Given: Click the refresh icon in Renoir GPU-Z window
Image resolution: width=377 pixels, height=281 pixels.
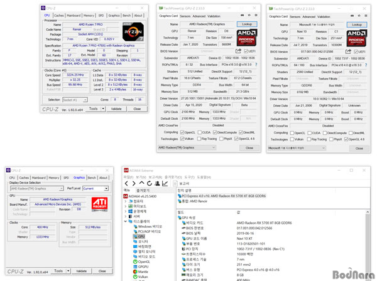Looking at the screenshot, I should (249, 15).
